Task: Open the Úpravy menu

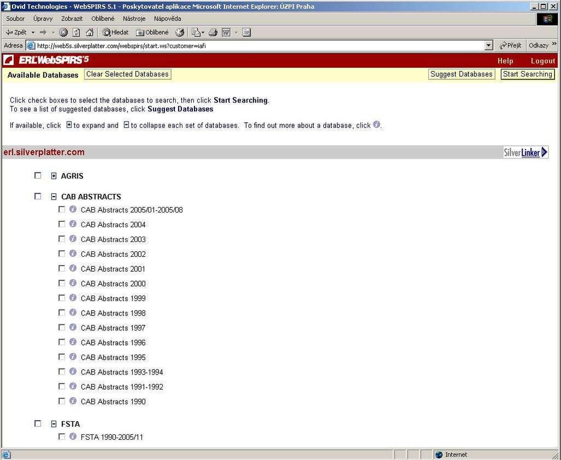Action: point(43,19)
